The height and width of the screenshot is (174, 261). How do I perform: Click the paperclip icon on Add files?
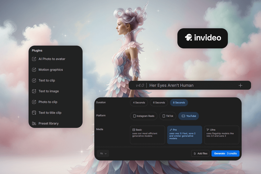pos(195,154)
